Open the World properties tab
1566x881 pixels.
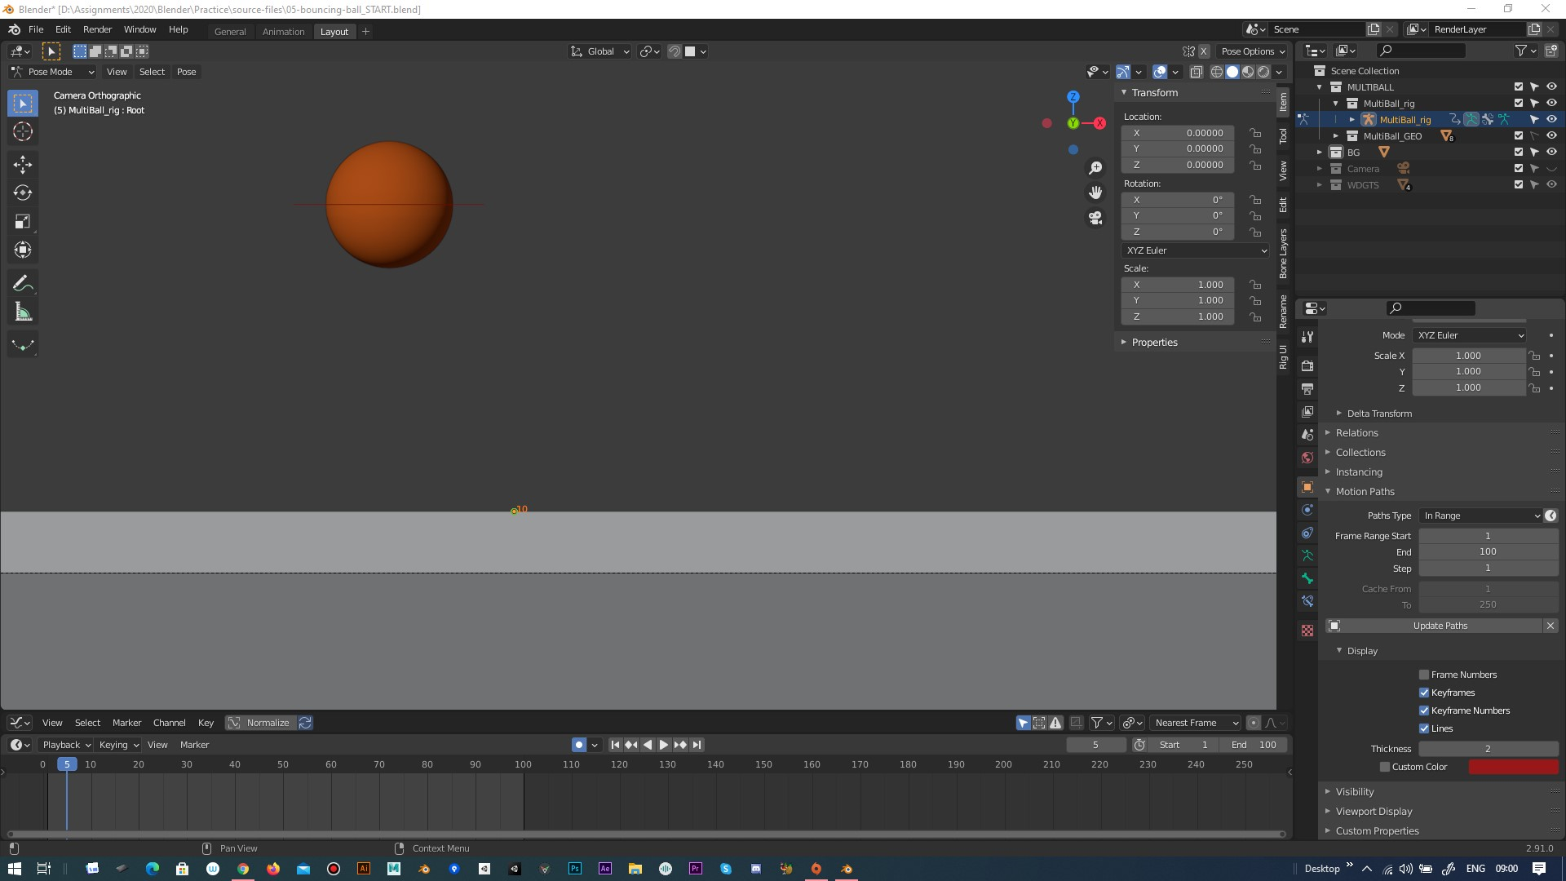pyautogui.click(x=1307, y=457)
